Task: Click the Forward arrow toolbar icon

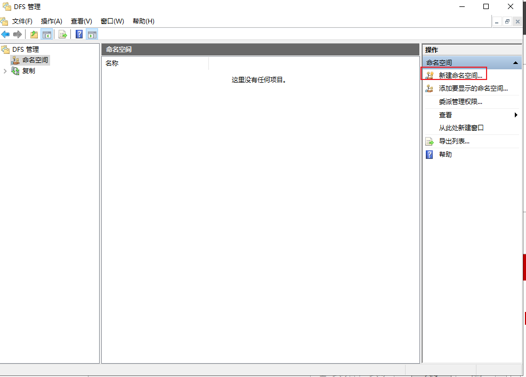Action: (x=18, y=34)
